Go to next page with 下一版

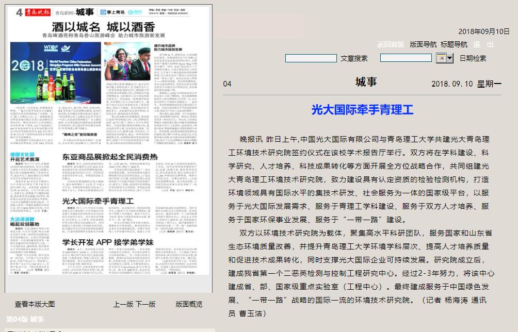point(145,304)
